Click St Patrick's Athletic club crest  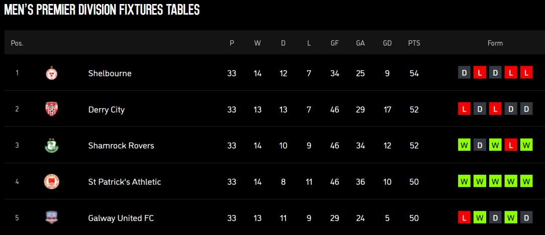pos(51,181)
